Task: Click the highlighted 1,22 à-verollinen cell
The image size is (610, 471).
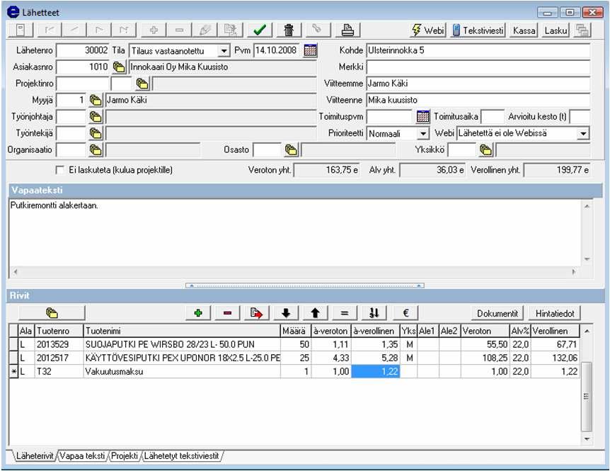Action: [x=376, y=371]
